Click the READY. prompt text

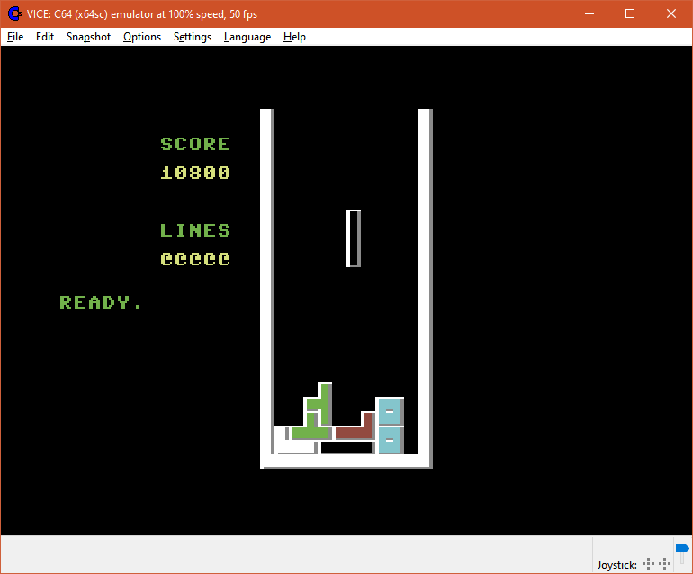pyautogui.click(x=101, y=302)
